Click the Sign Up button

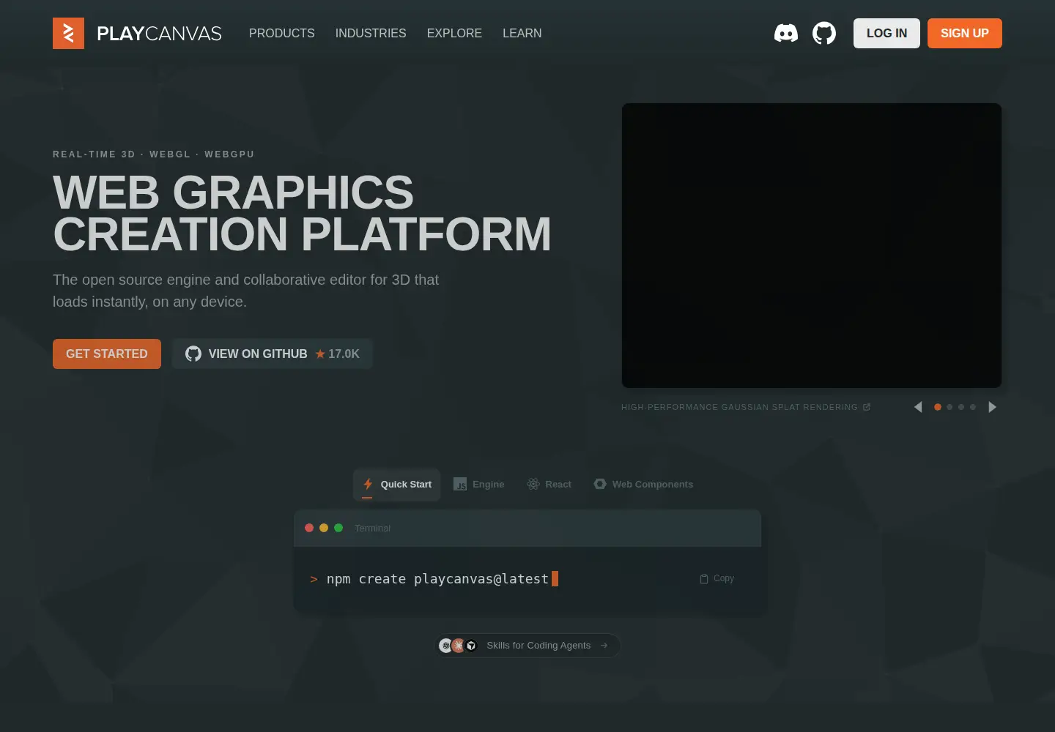(965, 33)
